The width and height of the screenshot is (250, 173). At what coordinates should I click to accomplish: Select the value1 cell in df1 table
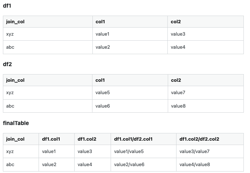click(130, 34)
